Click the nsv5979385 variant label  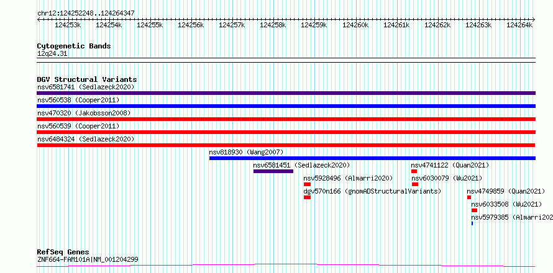pos(512,217)
